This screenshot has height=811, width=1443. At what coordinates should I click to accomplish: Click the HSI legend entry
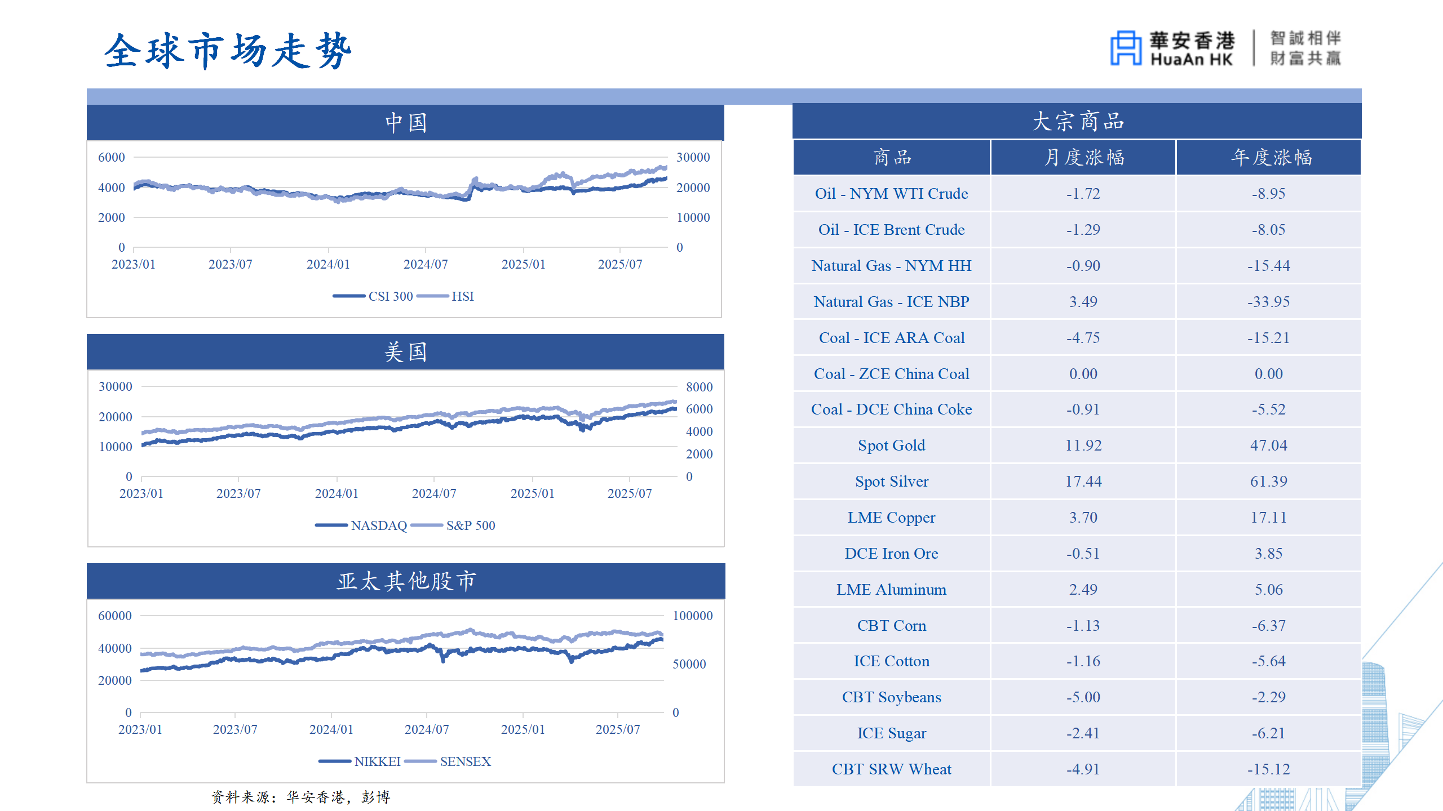(x=462, y=296)
